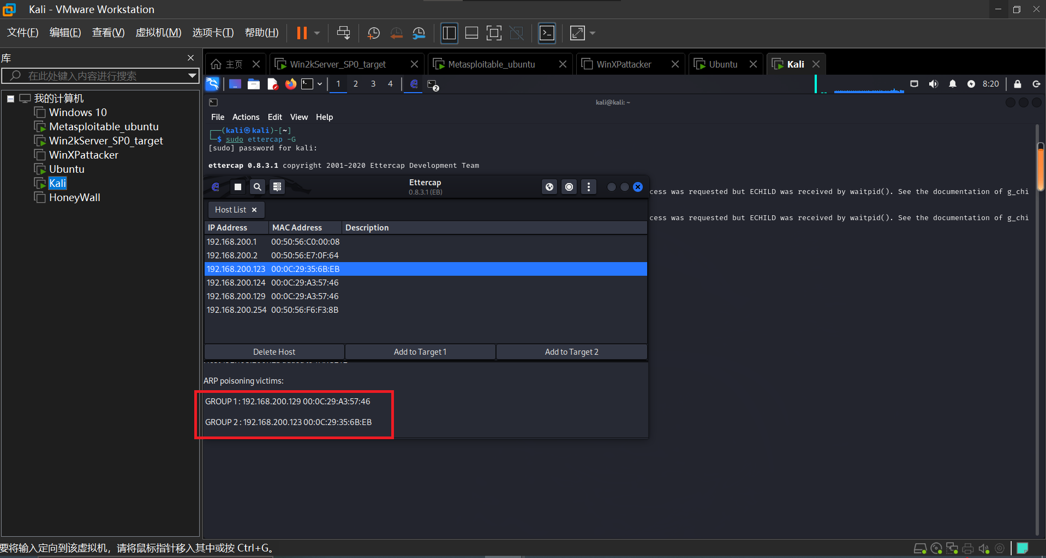1046x558 pixels.
Task: Click the stretch guest display icon
Action: pyautogui.click(x=577, y=33)
